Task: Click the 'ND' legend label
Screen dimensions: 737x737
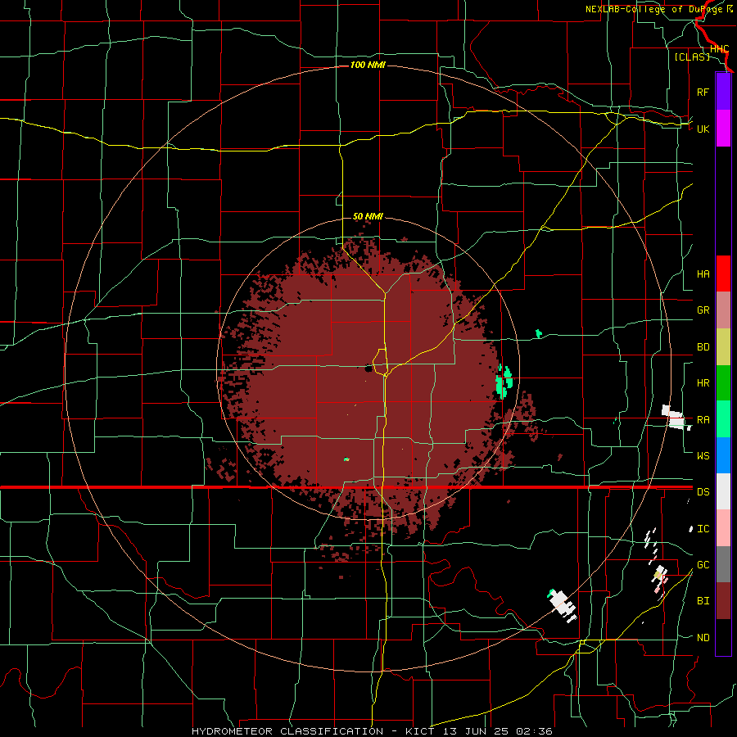Action: coord(703,638)
